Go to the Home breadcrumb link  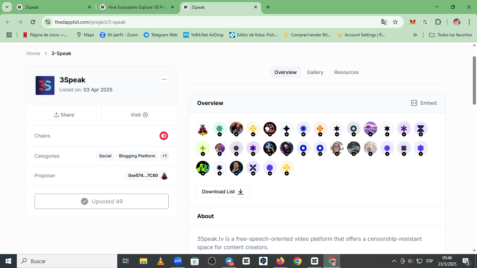tap(33, 53)
